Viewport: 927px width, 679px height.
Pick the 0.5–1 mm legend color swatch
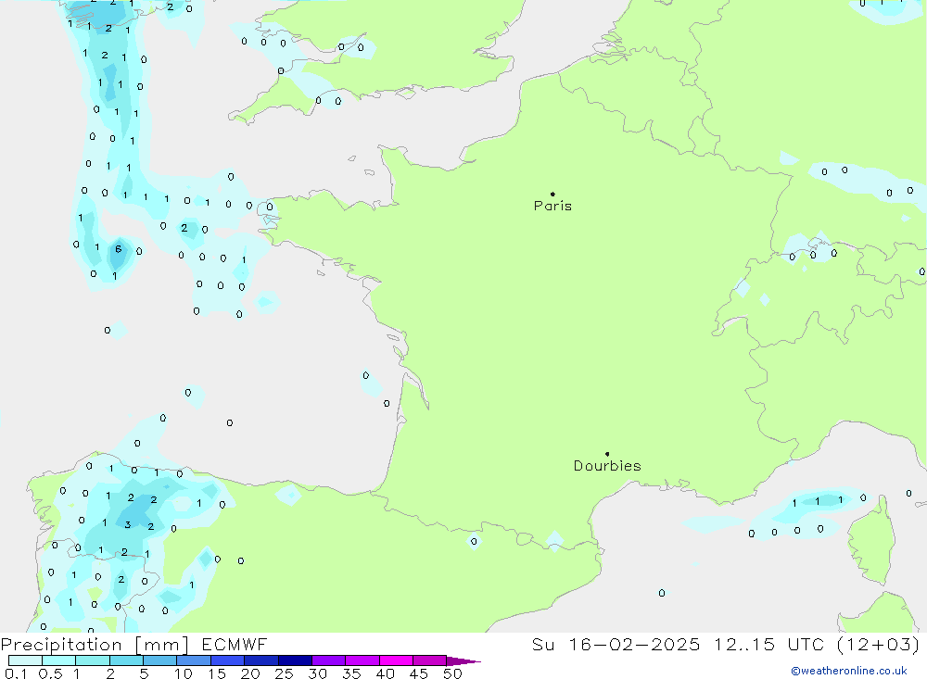59,660
